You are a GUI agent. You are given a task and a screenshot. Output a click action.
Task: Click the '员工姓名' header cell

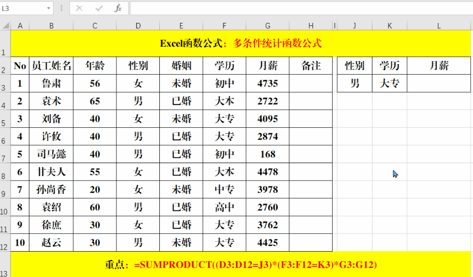click(51, 66)
